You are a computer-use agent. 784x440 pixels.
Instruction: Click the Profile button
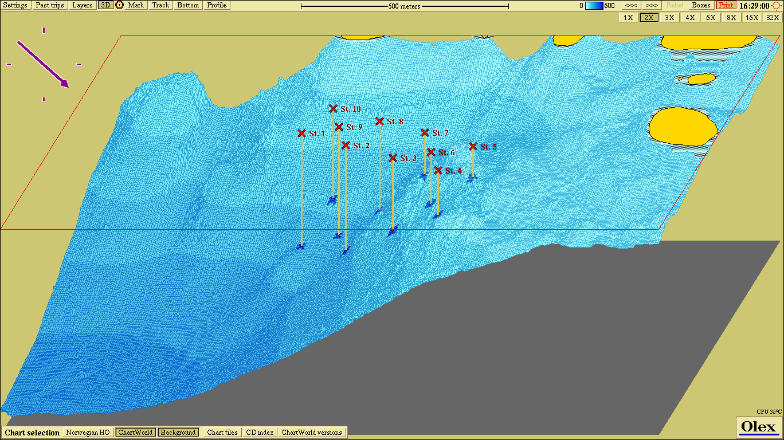pyautogui.click(x=217, y=5)
